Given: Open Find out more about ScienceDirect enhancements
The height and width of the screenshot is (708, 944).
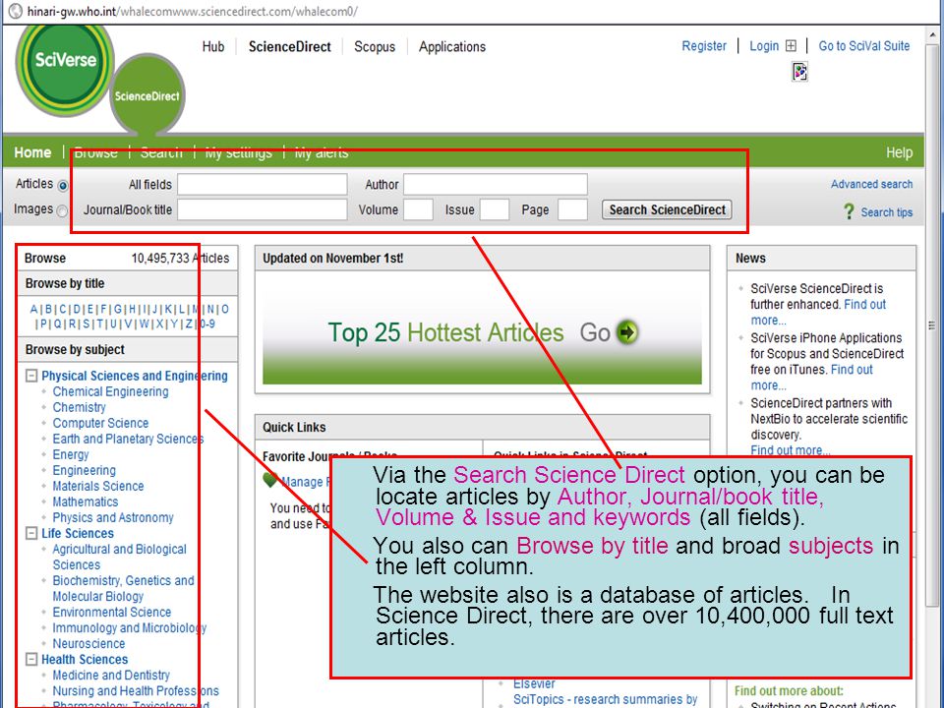Looking at the screenshot, I should (819, 312).
